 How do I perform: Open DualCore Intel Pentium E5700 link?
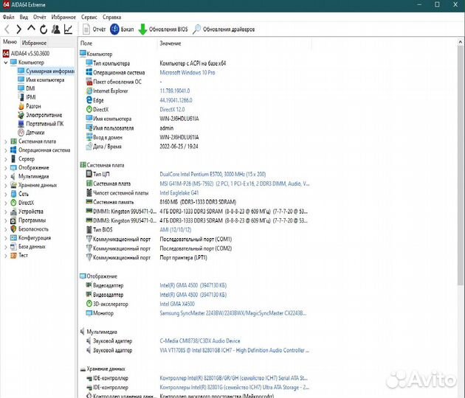click(213, 174)
